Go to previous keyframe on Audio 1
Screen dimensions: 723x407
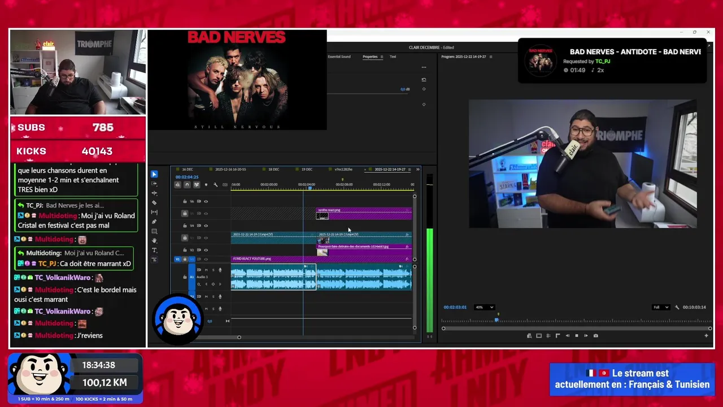click(206, 284)
